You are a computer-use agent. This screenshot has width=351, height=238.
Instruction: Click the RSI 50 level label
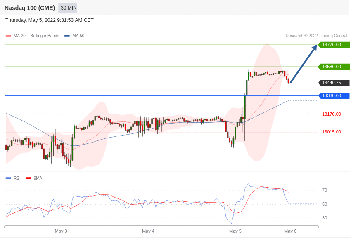[324, 204]
